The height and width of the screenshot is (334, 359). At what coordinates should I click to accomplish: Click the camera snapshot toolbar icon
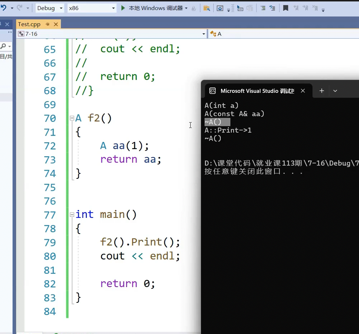point(220,9)
